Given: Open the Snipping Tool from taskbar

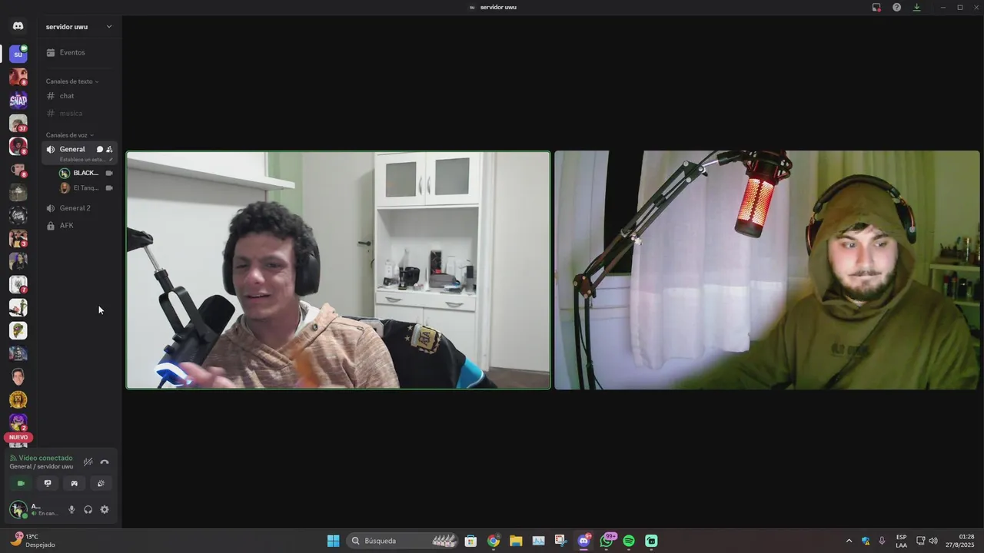Looking at the screenshot, I should pos(561,541).
